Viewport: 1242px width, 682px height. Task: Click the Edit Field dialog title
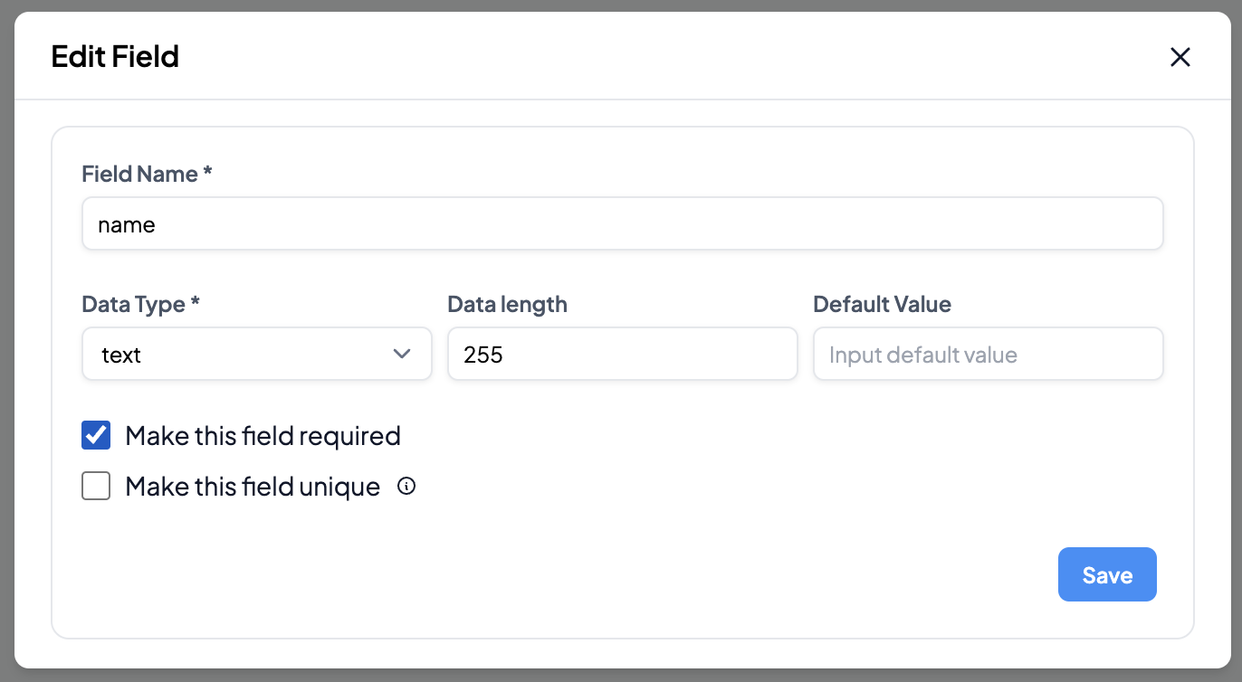115,57
